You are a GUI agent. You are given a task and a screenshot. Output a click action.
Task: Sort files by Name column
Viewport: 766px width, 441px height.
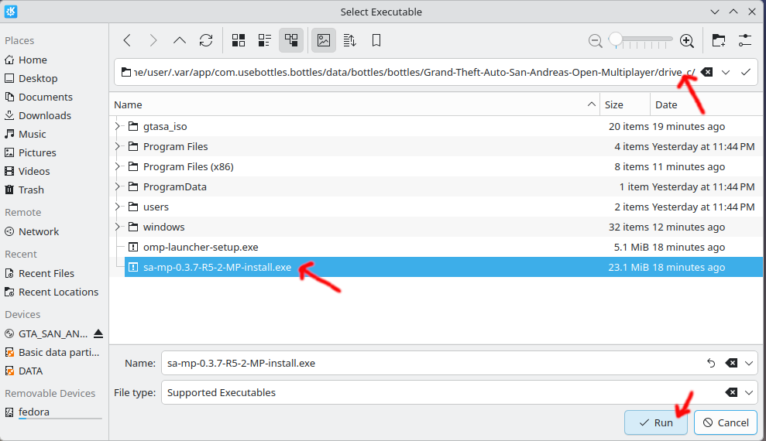click(x=355, y=105)
